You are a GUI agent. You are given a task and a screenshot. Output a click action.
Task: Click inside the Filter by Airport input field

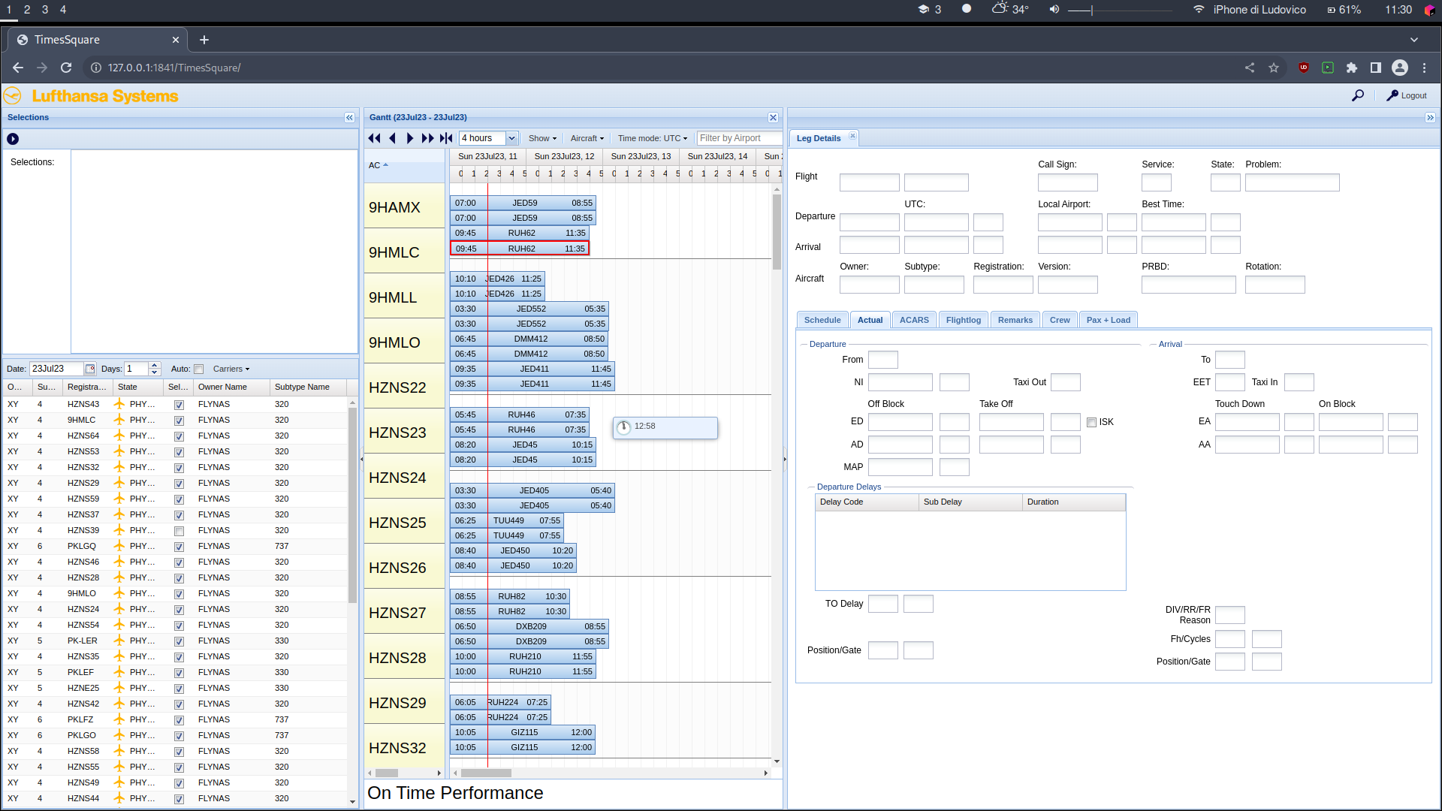tap(739, 138)
